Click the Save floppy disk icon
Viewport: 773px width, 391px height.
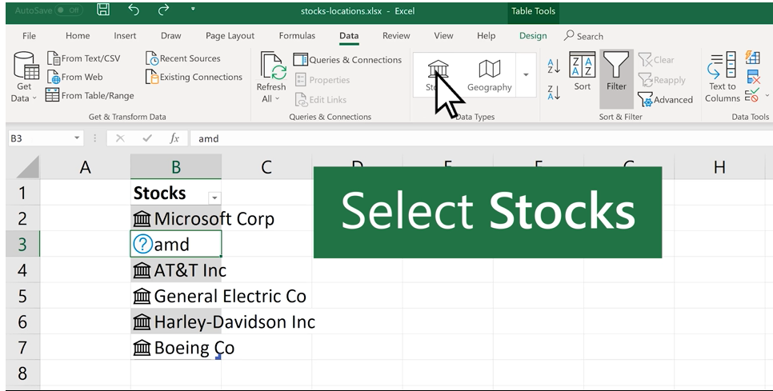pos(103,10)
